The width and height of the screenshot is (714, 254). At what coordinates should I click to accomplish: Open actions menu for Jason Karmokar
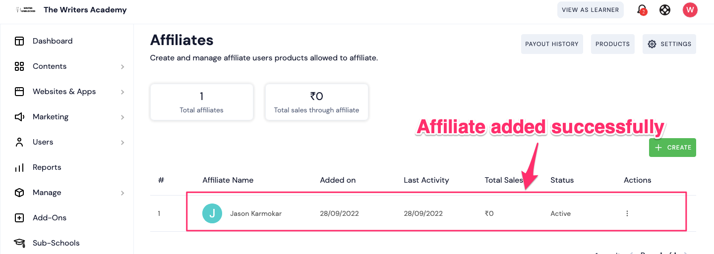point(627,213)
